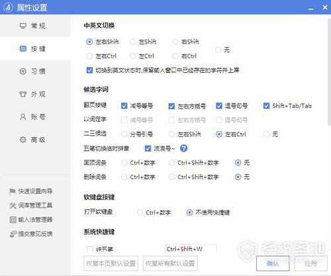This screenshot has width=331, height=276.
Task: Open the 习惯 settings icon
Action: tap(23, 71)
